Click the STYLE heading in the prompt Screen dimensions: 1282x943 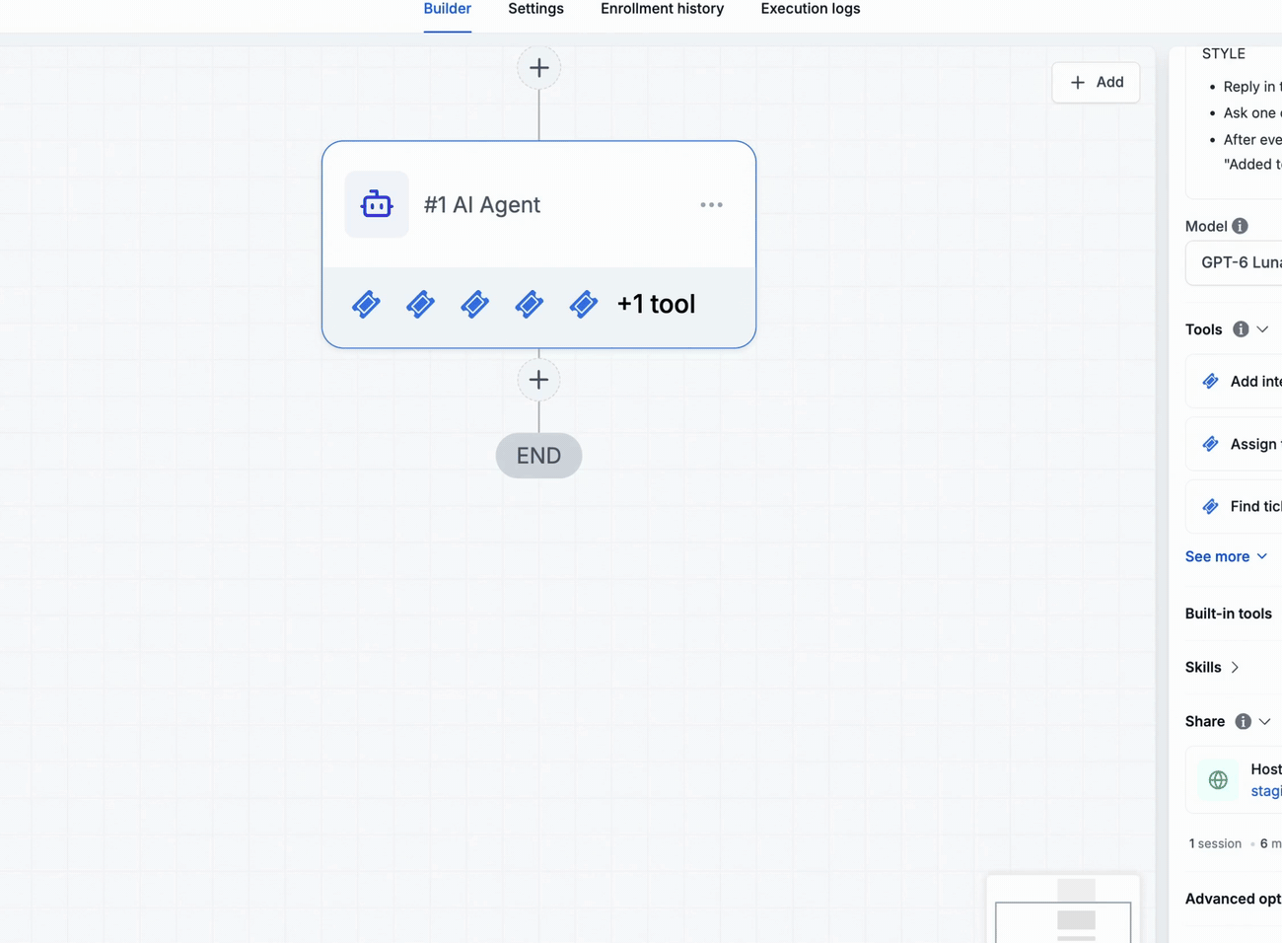coord(1224,53)
